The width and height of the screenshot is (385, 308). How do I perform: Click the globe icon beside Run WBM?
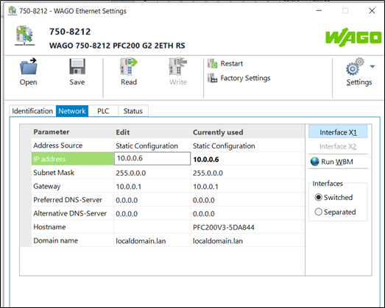[315, 162]
